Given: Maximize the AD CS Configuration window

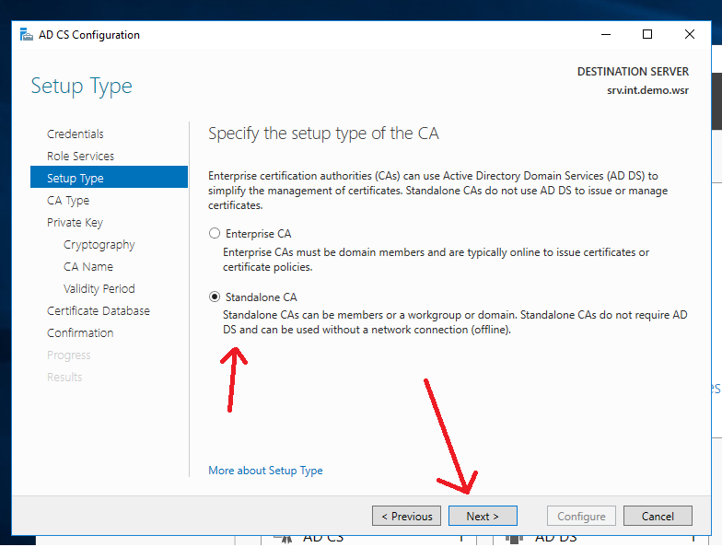Looking at the screenshot, I should tap(647, 35).
